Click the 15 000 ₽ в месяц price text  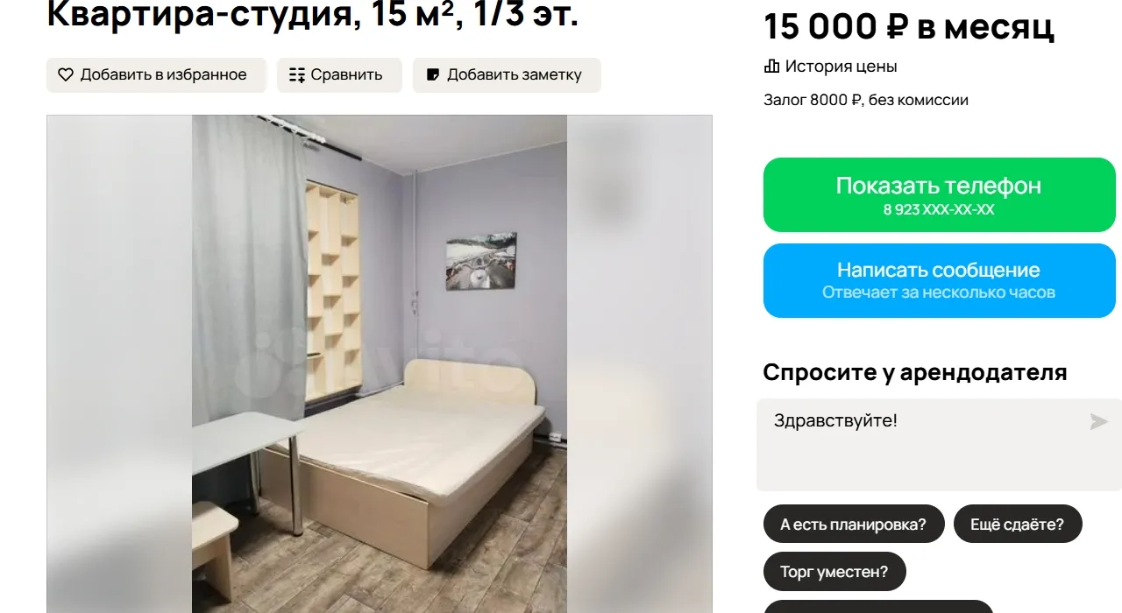[909, 27]
